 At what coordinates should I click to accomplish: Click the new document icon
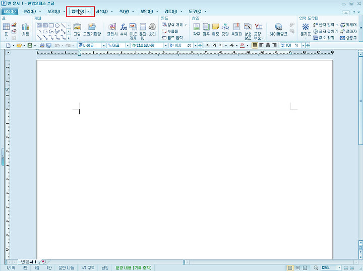pos(8,45)
